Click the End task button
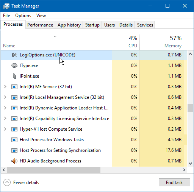 click(x=174, y=183)
